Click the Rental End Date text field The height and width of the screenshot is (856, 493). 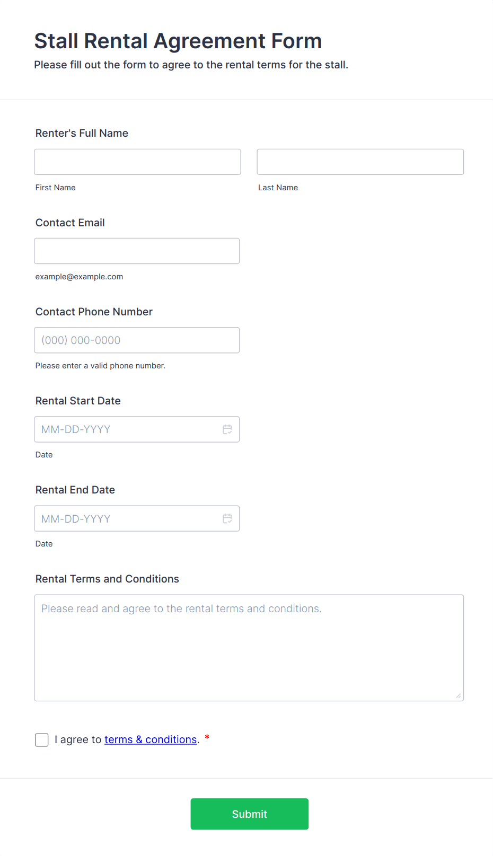(127, 518)
